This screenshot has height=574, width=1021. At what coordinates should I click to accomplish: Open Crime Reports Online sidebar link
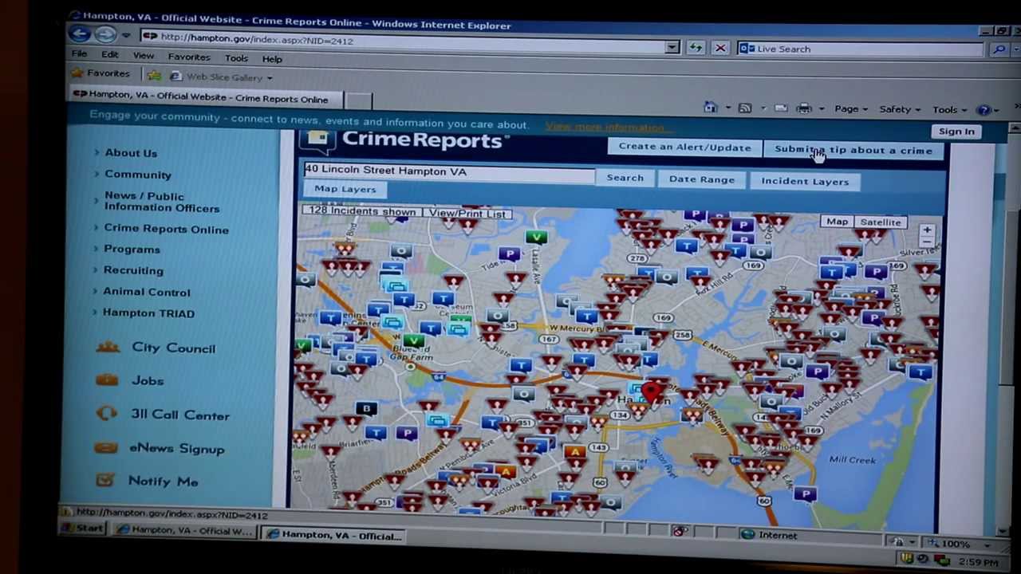tap(166, 229)
